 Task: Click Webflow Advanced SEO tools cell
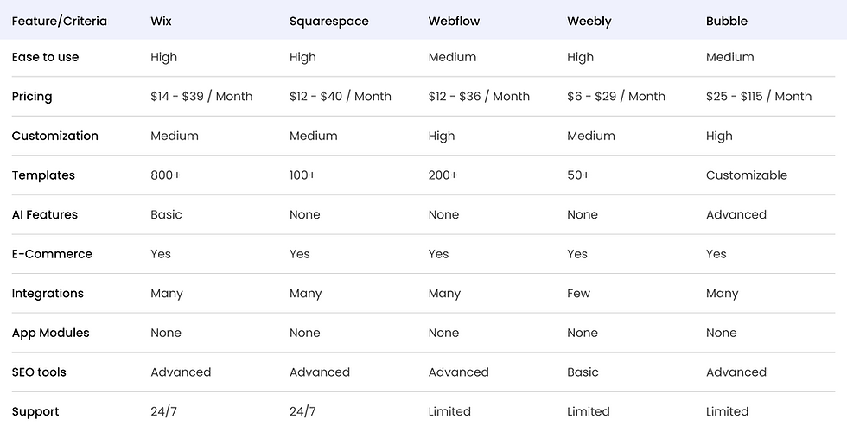pos(459,372)
